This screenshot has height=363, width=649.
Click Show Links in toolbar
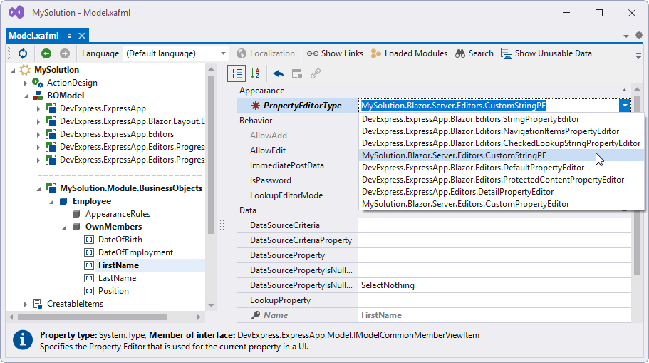click(336, 53)
